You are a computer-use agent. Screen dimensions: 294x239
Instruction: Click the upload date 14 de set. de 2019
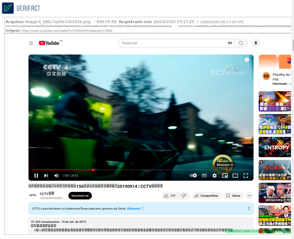coord(74,222)
